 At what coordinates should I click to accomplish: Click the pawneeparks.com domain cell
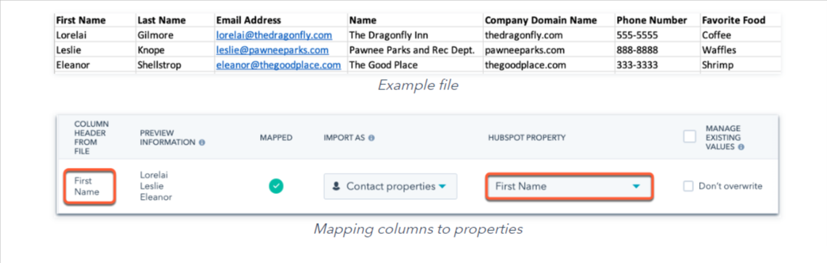click(x=549, y=51)
